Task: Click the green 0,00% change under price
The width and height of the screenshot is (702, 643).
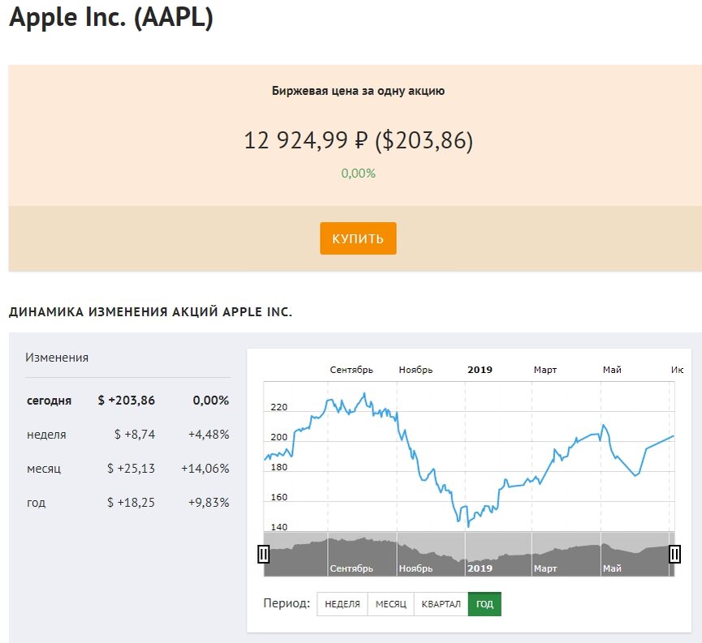Action: click(x=358, y=174)
